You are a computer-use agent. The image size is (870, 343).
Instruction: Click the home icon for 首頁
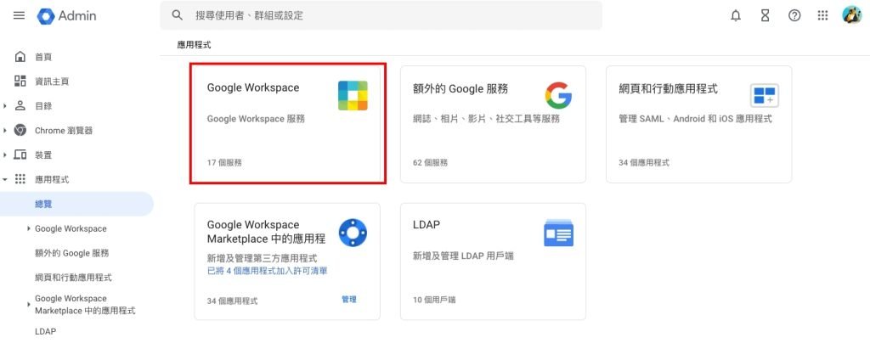point(20,57)
